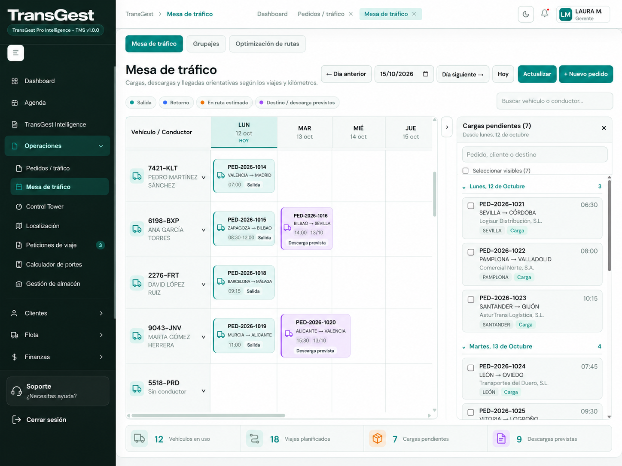This screenshot has height=466, width=622.
Task: Click vertical scrollbar of schedule grid
Action: point(434,194)
